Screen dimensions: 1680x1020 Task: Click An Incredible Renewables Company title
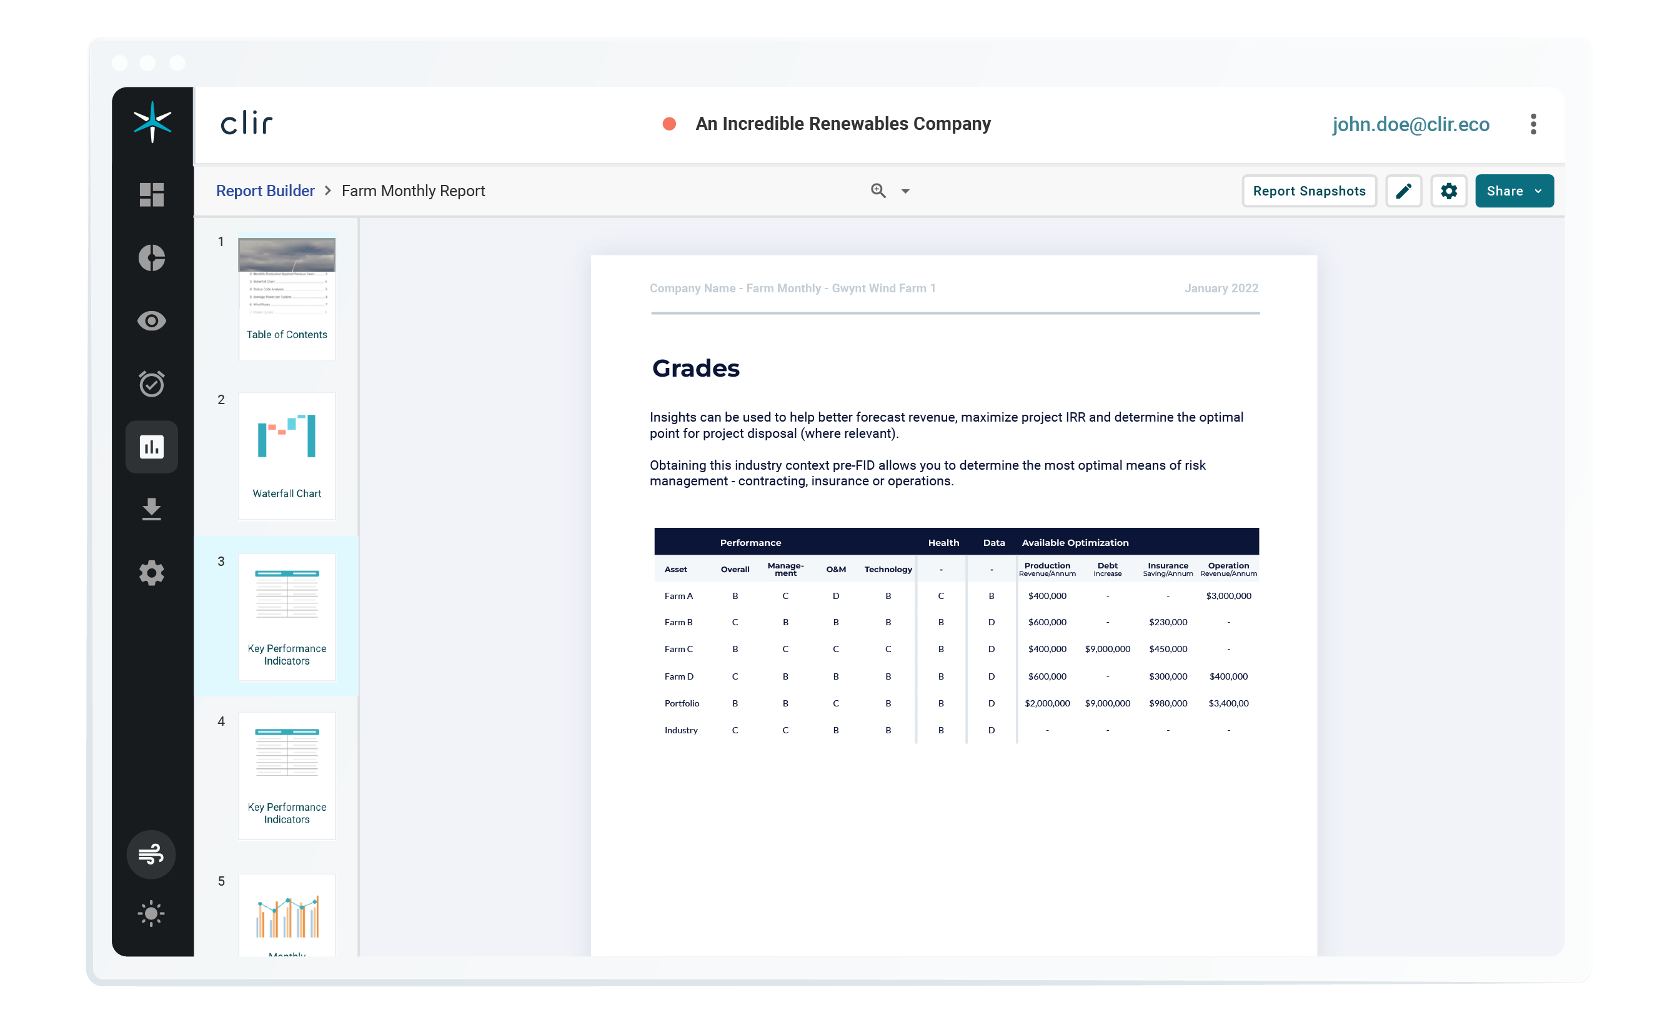point(843,124)
